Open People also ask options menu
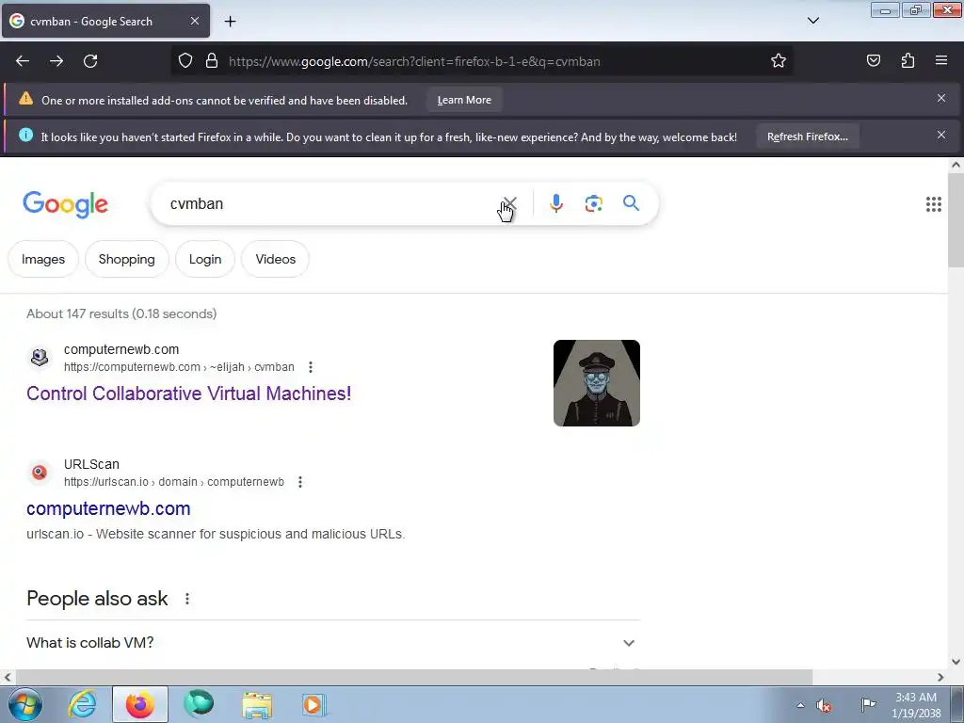 187,599
